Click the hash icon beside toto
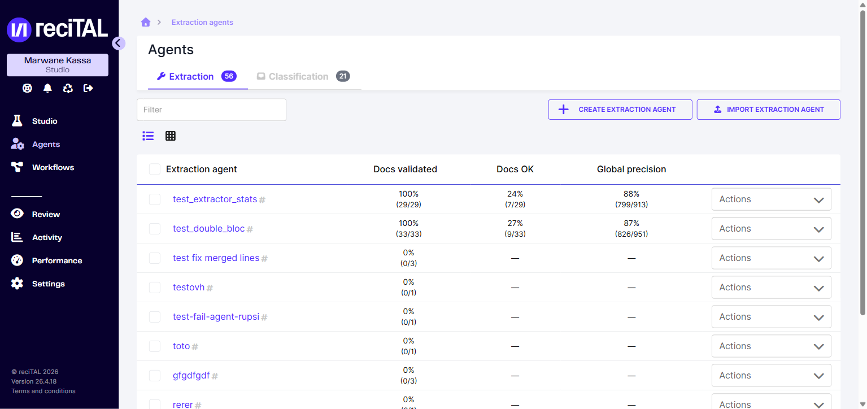Image resolution: width=867 pixels, height=409 pixels. [x=195, y=347]
